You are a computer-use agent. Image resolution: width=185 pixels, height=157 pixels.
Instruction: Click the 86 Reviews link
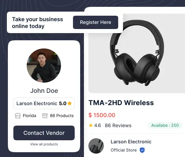pos(118,126)
